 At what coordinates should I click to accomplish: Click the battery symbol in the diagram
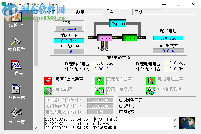(105, 51)
